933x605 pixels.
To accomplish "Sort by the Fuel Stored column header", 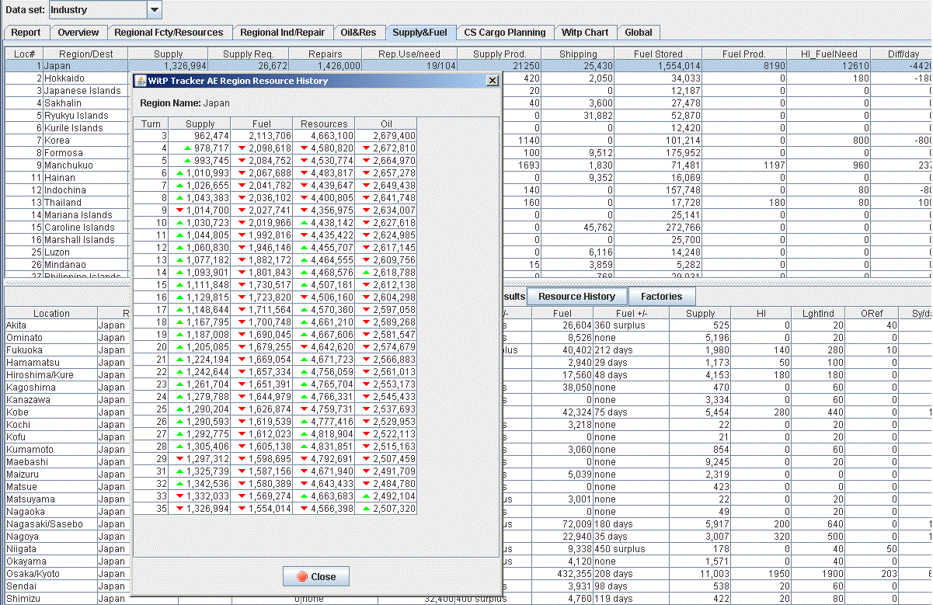I will click(657, 54).
